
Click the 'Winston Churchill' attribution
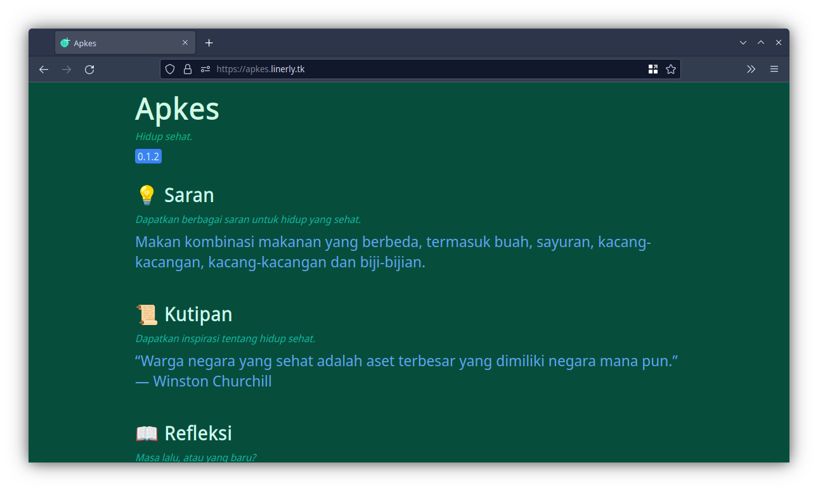[212, 381]
